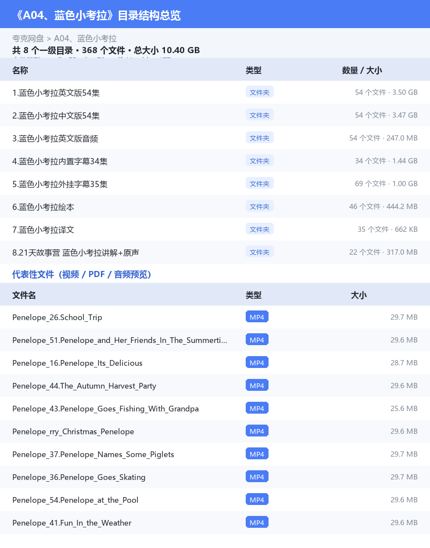Click 文件夹 tag for 蓝色小考拉译文 row

click(259, 229)
